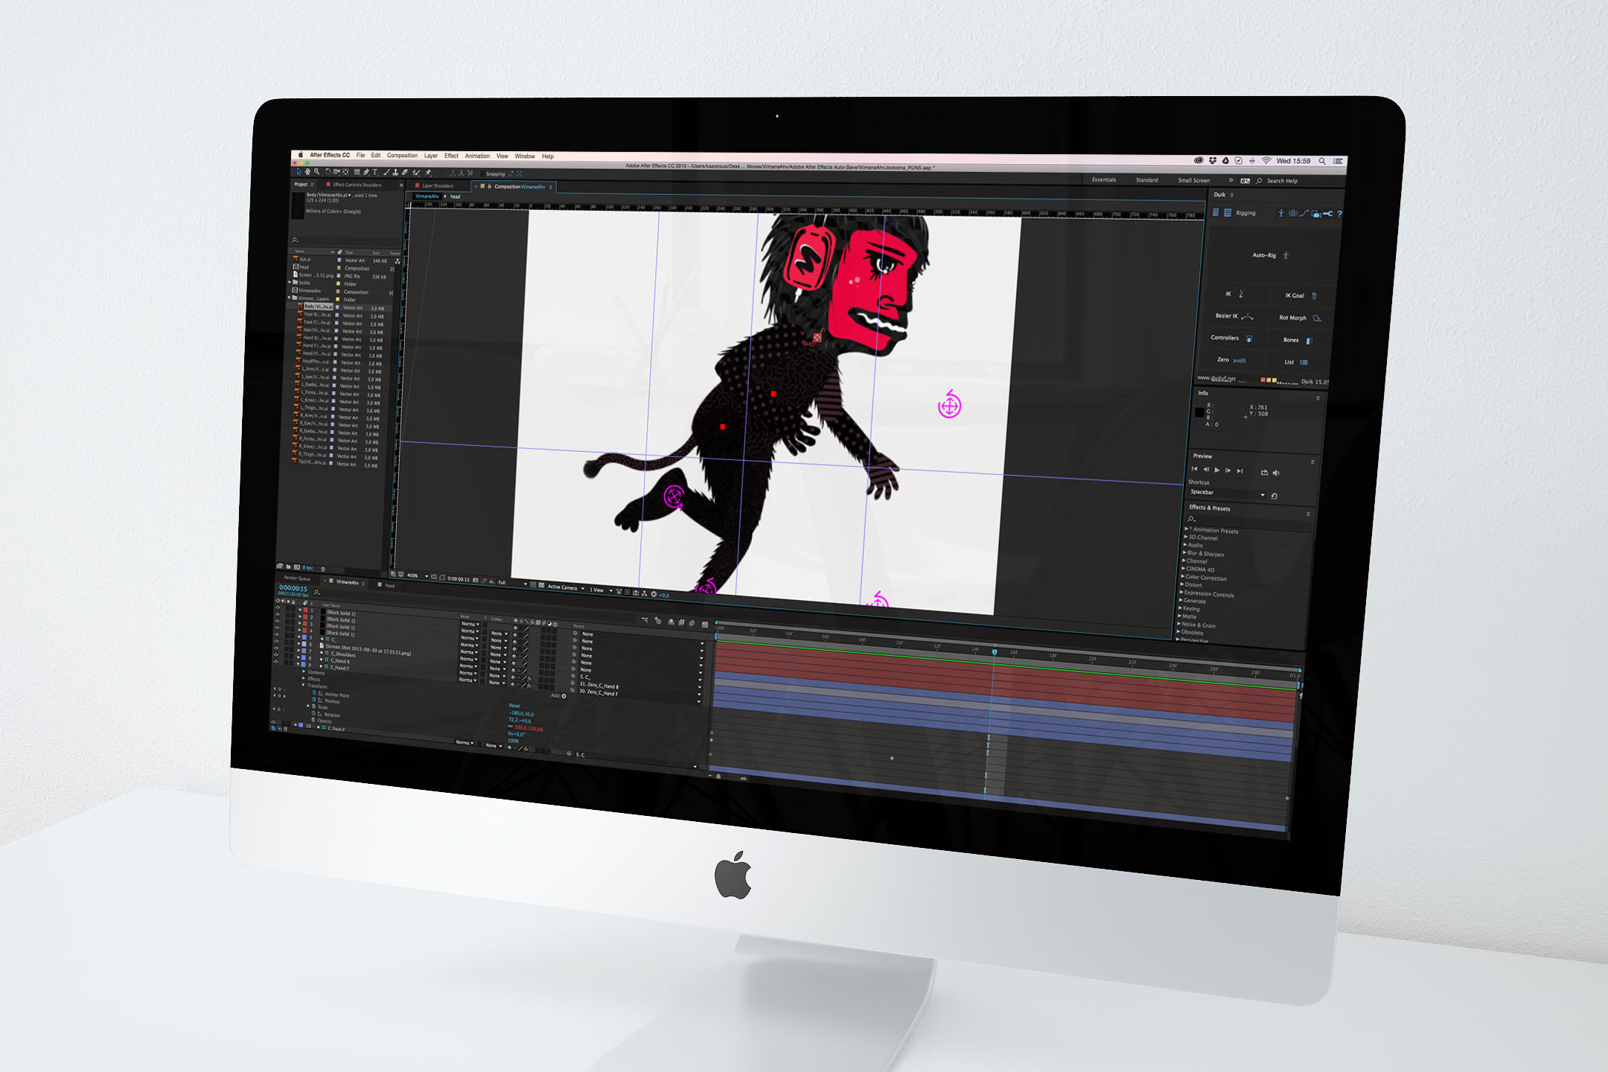Open the 1 View layout dropdown
Image resolution: width=1608 pixels, height=1072 pixels.
pyautogui.click(x=602, y=590)
